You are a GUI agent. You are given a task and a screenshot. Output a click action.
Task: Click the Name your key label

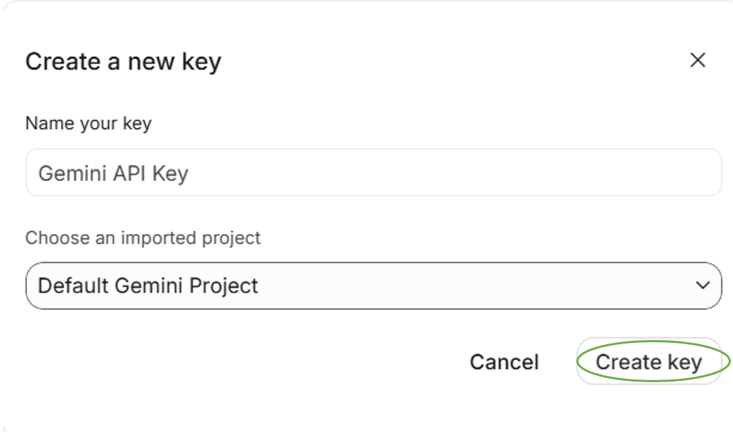(x=89, y=124)
